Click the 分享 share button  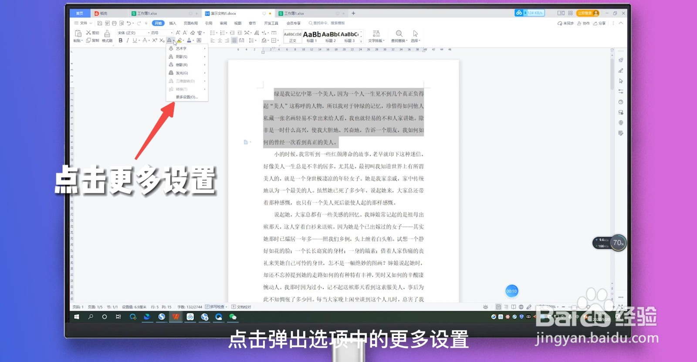coord(599,24)
